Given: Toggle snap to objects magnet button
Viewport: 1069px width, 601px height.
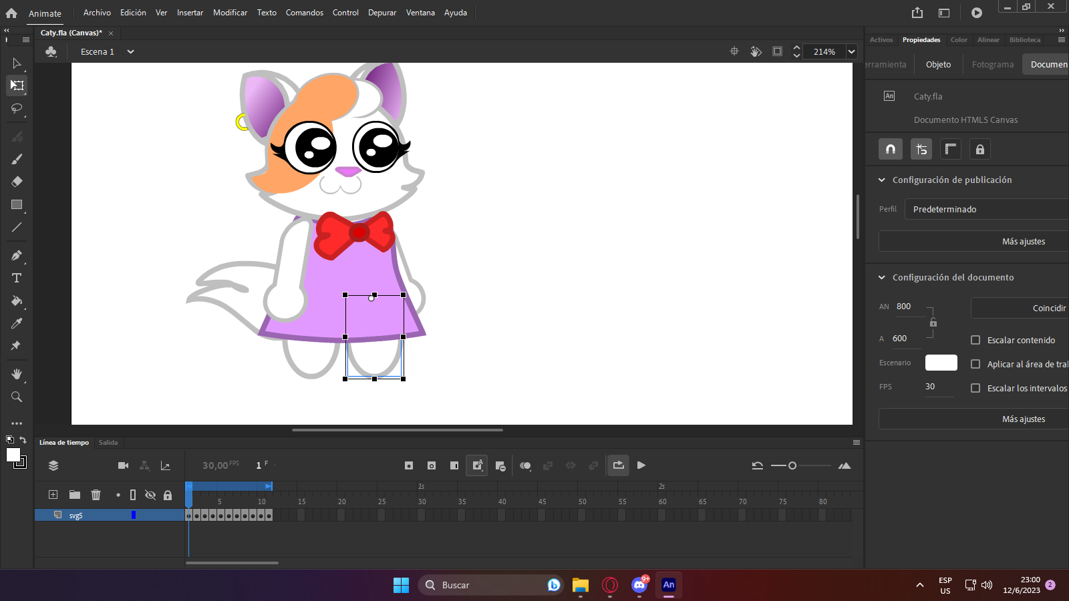Looking at the screenshot, I should pyautogui.click(x=891, y=150).
